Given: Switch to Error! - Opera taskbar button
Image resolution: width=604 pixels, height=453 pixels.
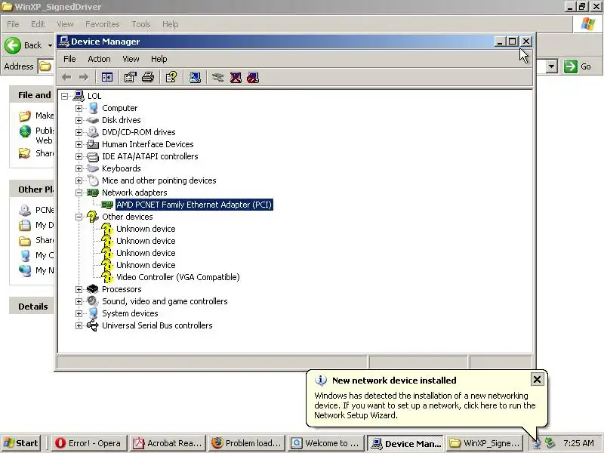Looking at the screenshot, I should (x=88, y=443).
